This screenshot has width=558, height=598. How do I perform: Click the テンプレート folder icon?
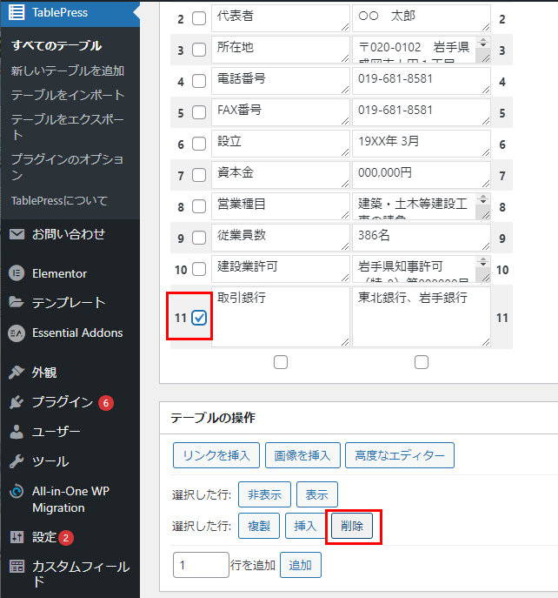point(17,303)
